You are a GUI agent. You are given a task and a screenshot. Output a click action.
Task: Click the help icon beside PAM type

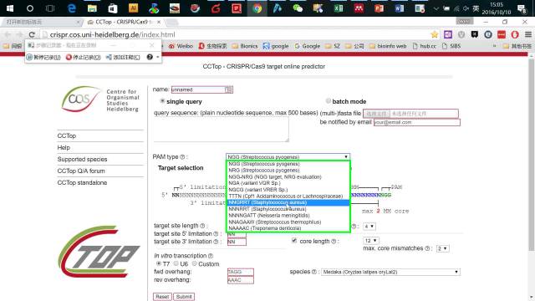point(182,157)
